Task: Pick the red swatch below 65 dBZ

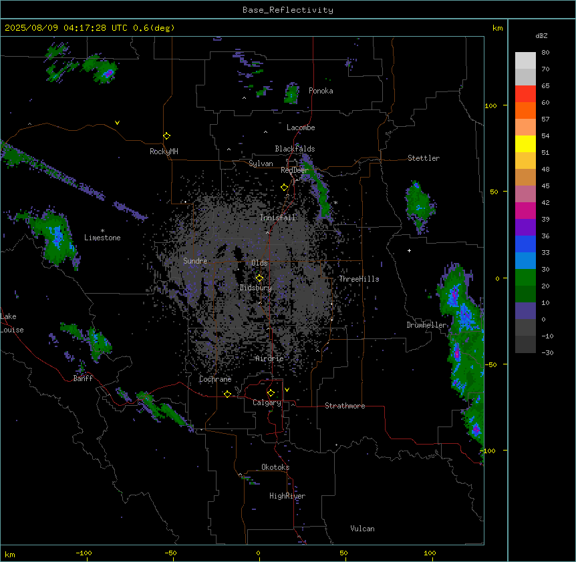Action: (525, 94)
